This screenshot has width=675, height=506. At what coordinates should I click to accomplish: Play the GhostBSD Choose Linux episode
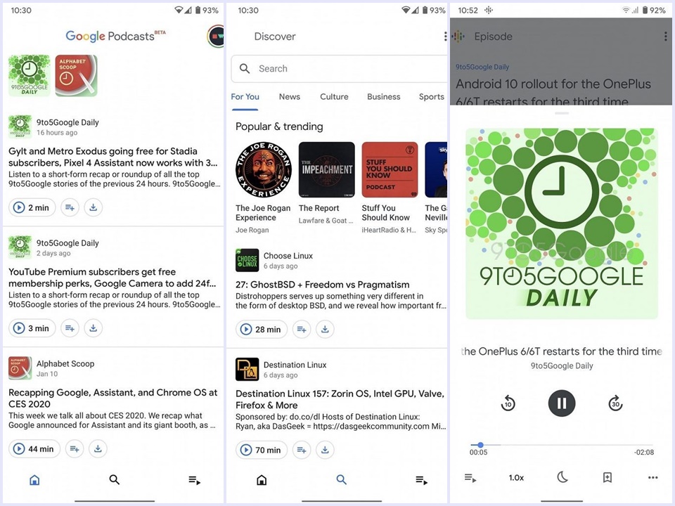(245, 329)
